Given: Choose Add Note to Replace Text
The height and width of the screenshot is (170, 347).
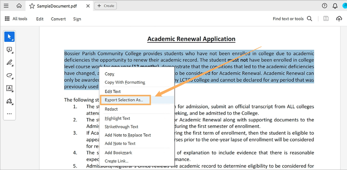Looking at the screenshot, I should 137,135.
